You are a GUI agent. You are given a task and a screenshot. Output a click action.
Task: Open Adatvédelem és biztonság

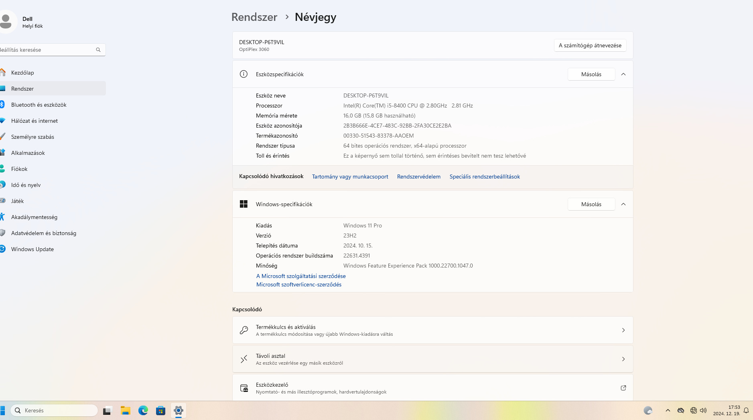(x=53, y=233)
